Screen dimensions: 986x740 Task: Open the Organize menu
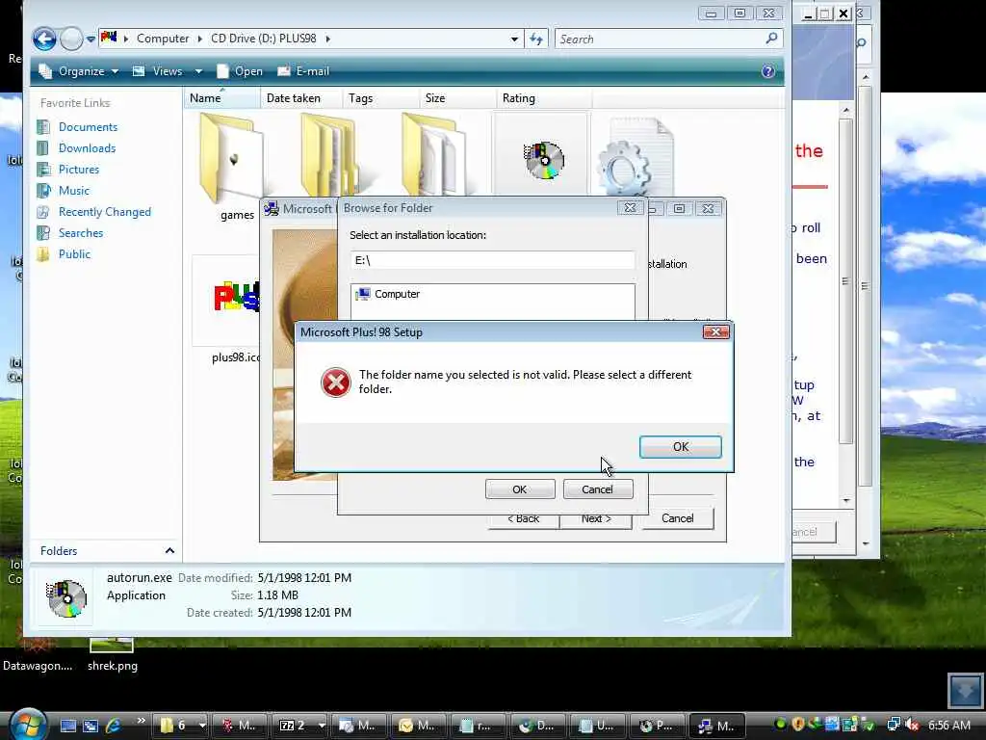[79, 71]
